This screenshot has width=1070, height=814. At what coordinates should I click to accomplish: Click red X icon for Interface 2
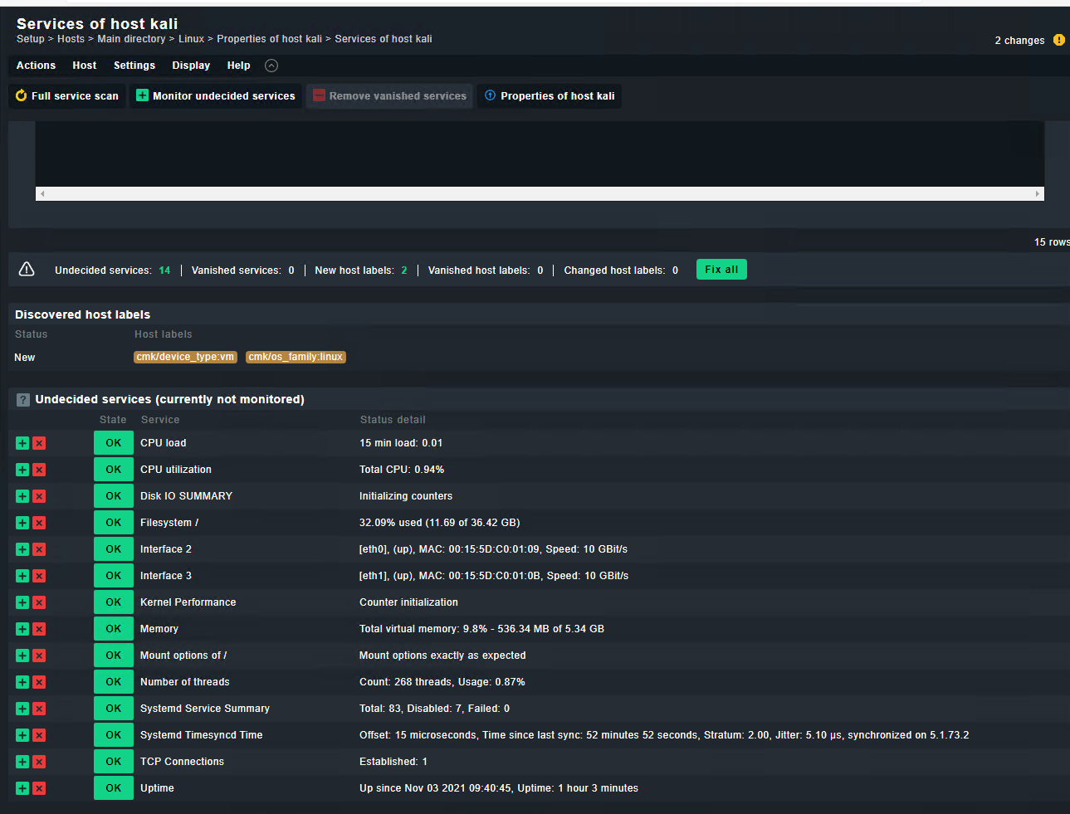click(x=39, y=549)
